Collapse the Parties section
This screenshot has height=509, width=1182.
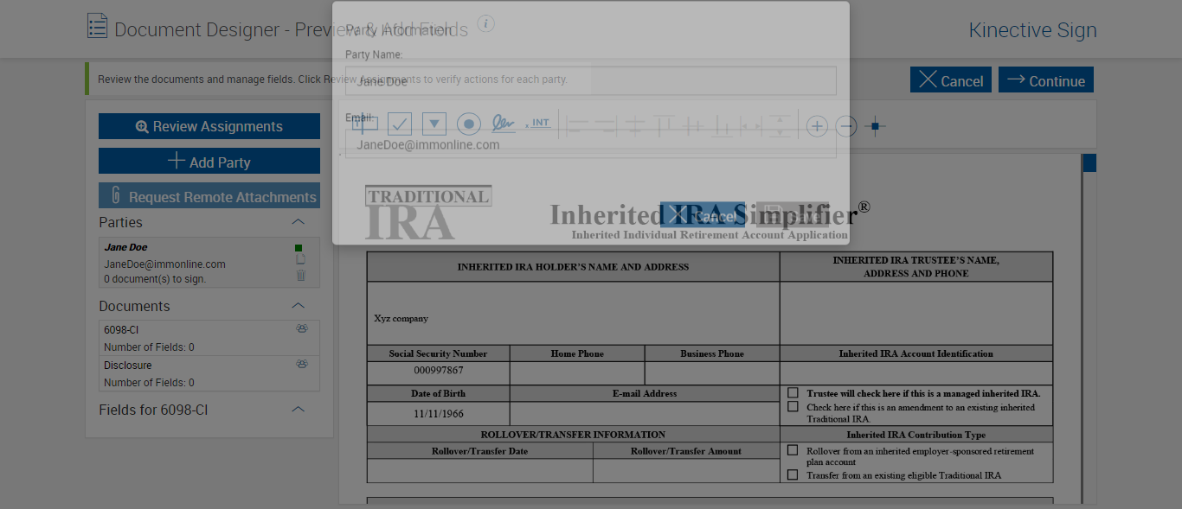pyautogui.click(x=298, y=222)
